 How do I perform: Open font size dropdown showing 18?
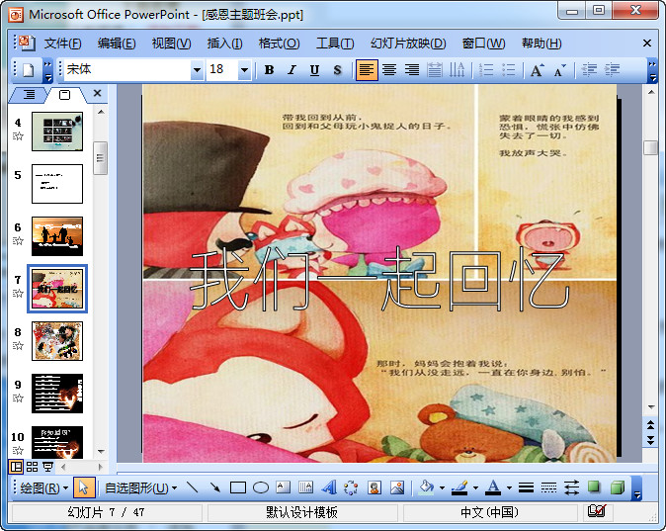click(x=244, y=70)
